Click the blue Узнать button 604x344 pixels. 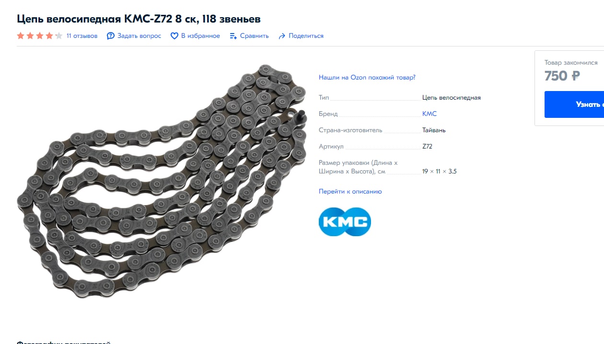(574, 104)
